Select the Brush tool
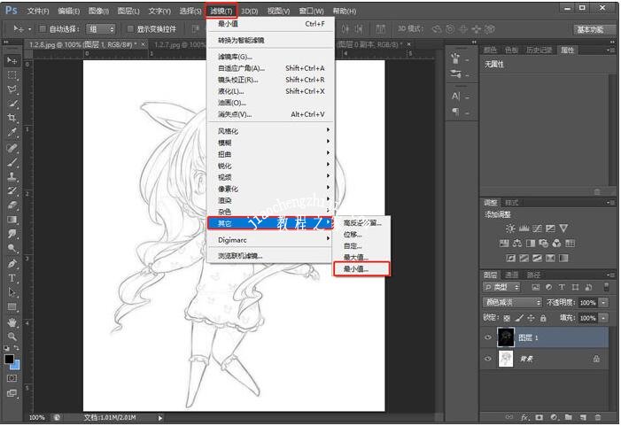 [12, 162]
